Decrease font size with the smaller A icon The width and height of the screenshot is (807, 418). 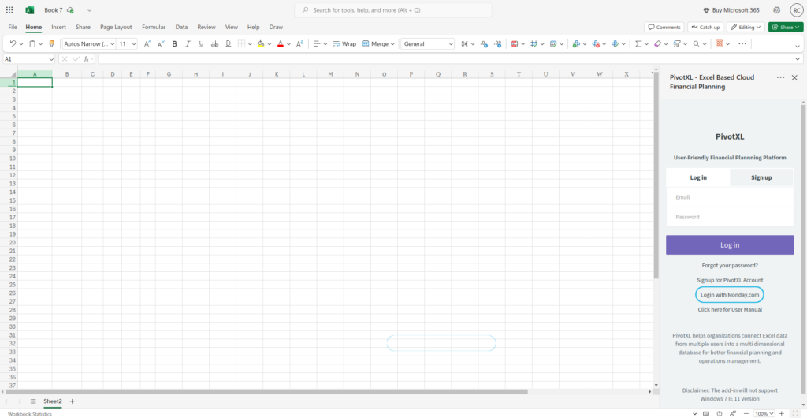point(161,43)
